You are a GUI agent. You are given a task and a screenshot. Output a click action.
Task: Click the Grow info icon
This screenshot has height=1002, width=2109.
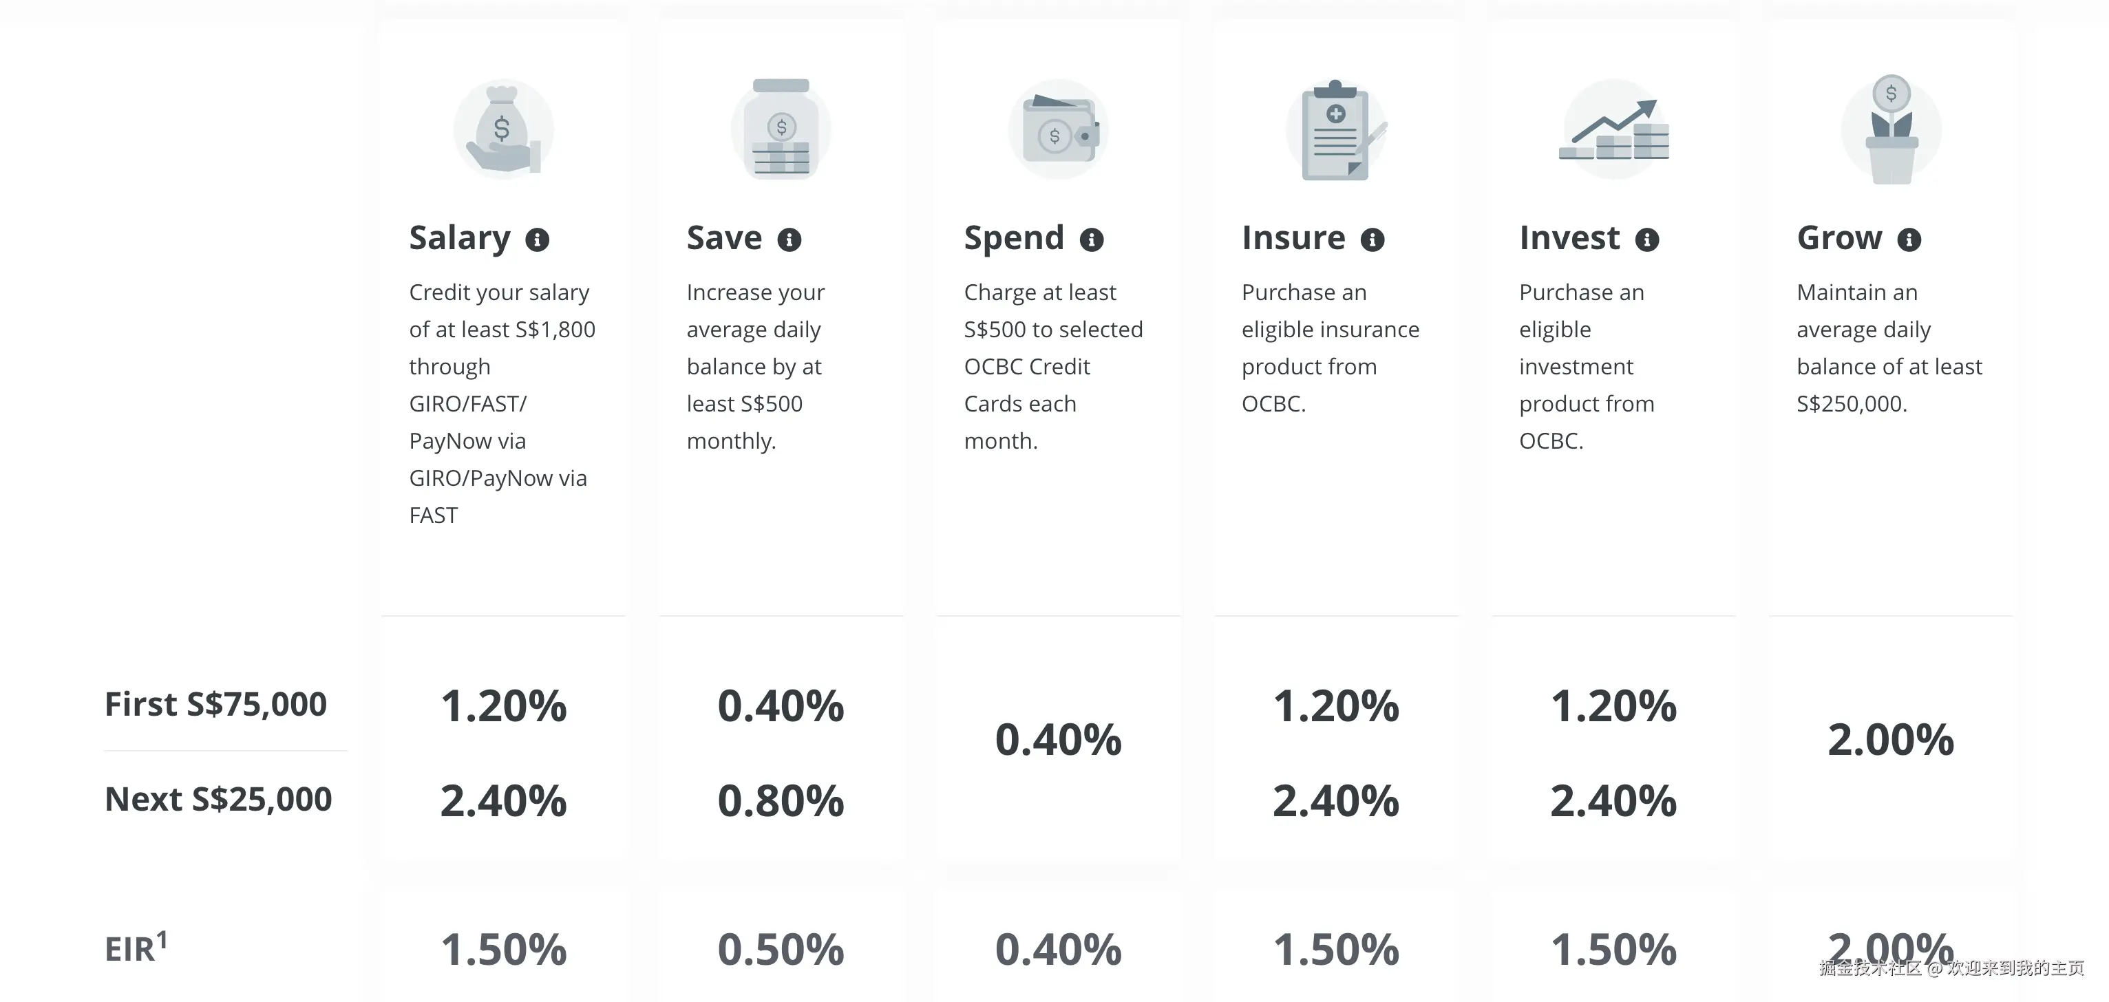(x=1909, y=240)
